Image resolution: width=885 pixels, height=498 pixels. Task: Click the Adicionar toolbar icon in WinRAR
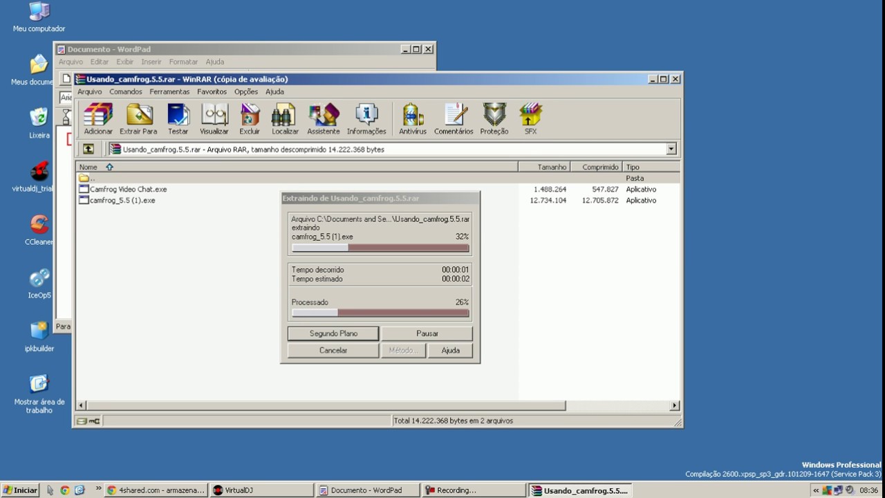(x=98, y=119)
